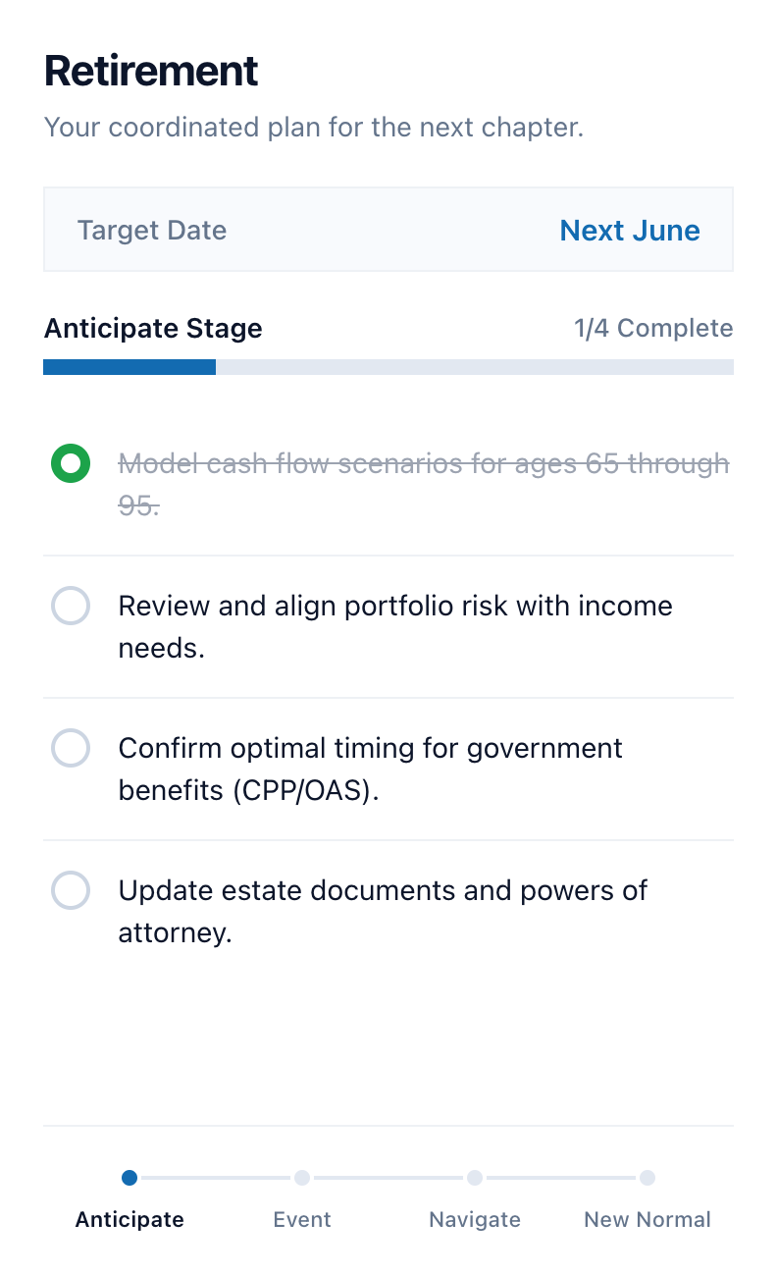This screenshot has width=777, height=1274.
Task: Mark the CPP/OAS benefits timing task complete
Action: tap(71, 749)
